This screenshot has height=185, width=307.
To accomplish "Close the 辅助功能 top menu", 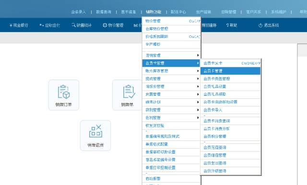I will pos(153,12).
